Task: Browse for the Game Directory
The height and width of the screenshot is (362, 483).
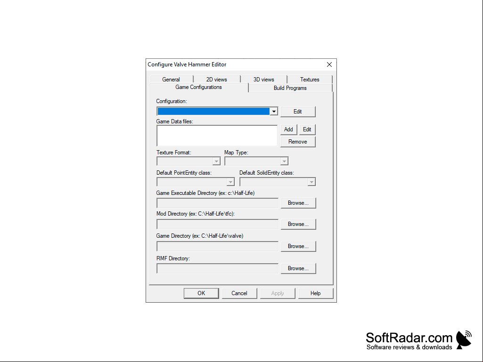Action: coord(298,246)
